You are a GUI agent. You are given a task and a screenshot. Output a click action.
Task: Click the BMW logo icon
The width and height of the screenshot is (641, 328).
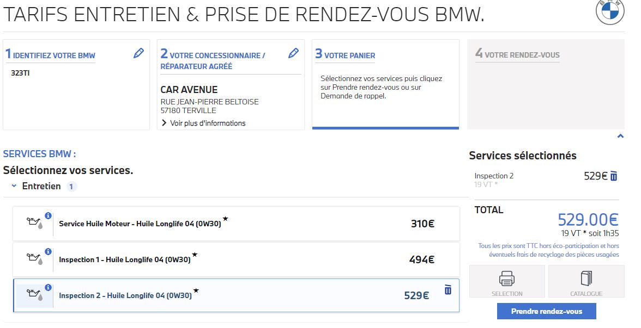(610, 11)
